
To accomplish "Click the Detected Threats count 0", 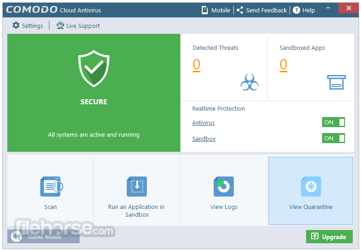I will (x=196, y=64).
